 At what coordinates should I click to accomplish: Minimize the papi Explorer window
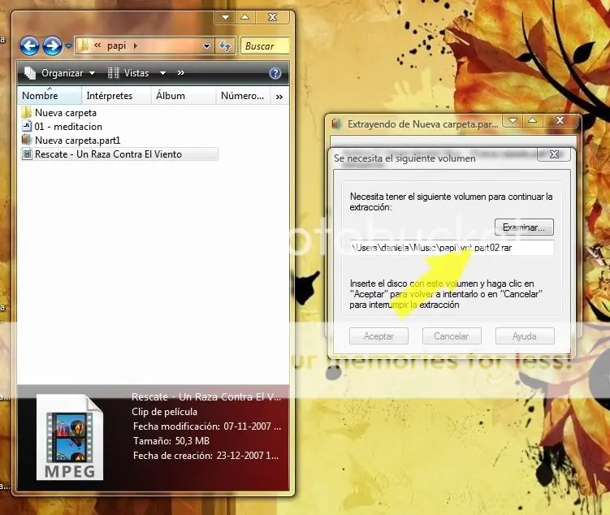click(x=225, y=18)
